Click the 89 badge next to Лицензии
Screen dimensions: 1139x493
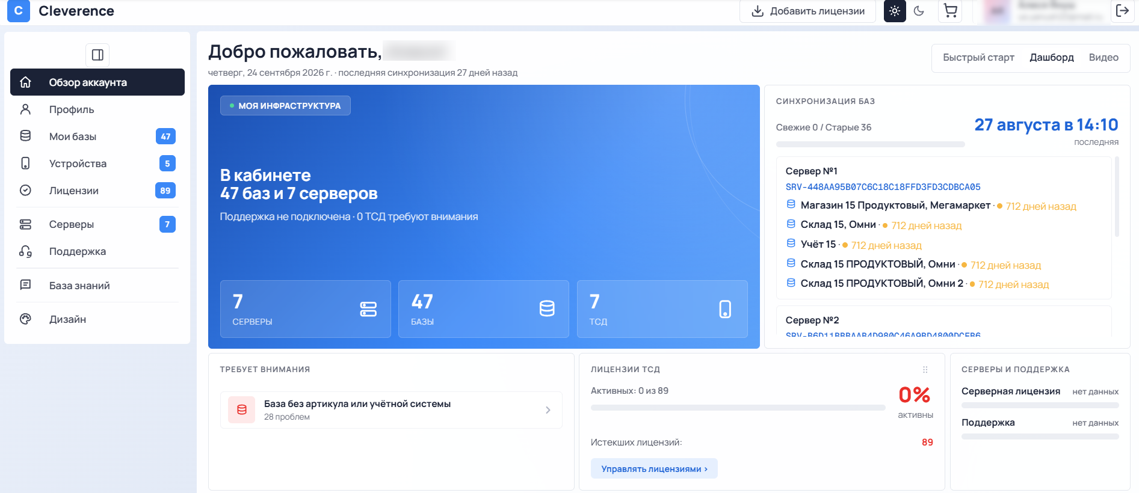[165, 191]
